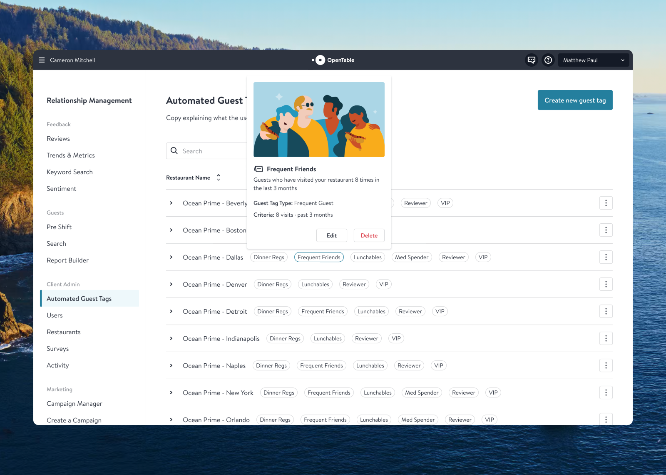Open more options for Ocean Prime - New York
This screenshot has height=475, width=666.
(606, 392)
